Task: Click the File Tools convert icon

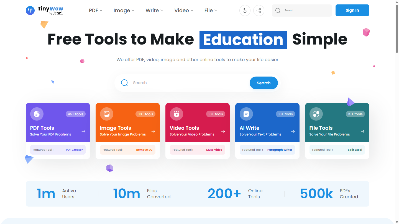Action: click(316, 114)
